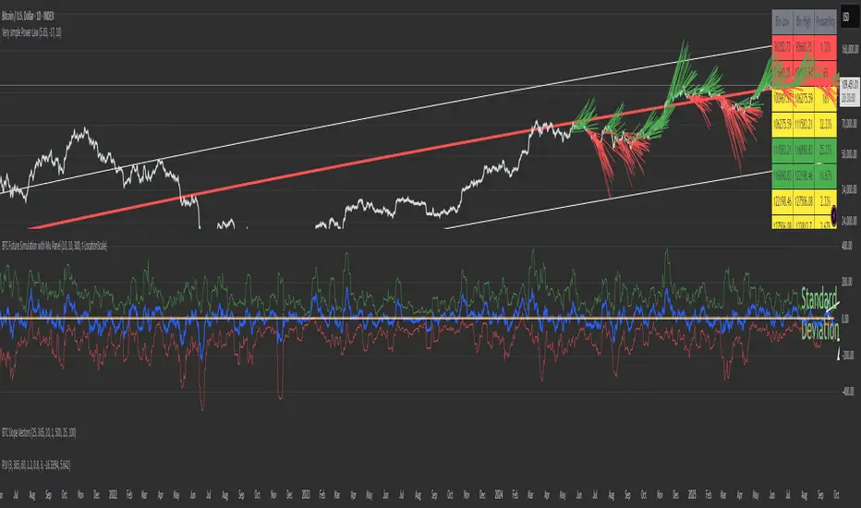Click the 2025 label on time axis
This screenshot has height=508, width=861.
[692, 495]
